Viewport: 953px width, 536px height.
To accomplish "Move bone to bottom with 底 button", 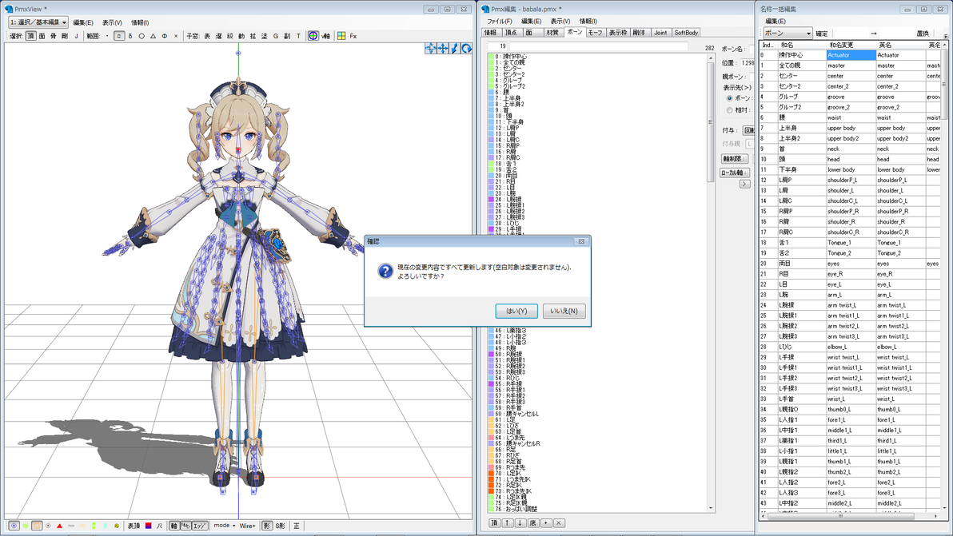I will (533, 522).
